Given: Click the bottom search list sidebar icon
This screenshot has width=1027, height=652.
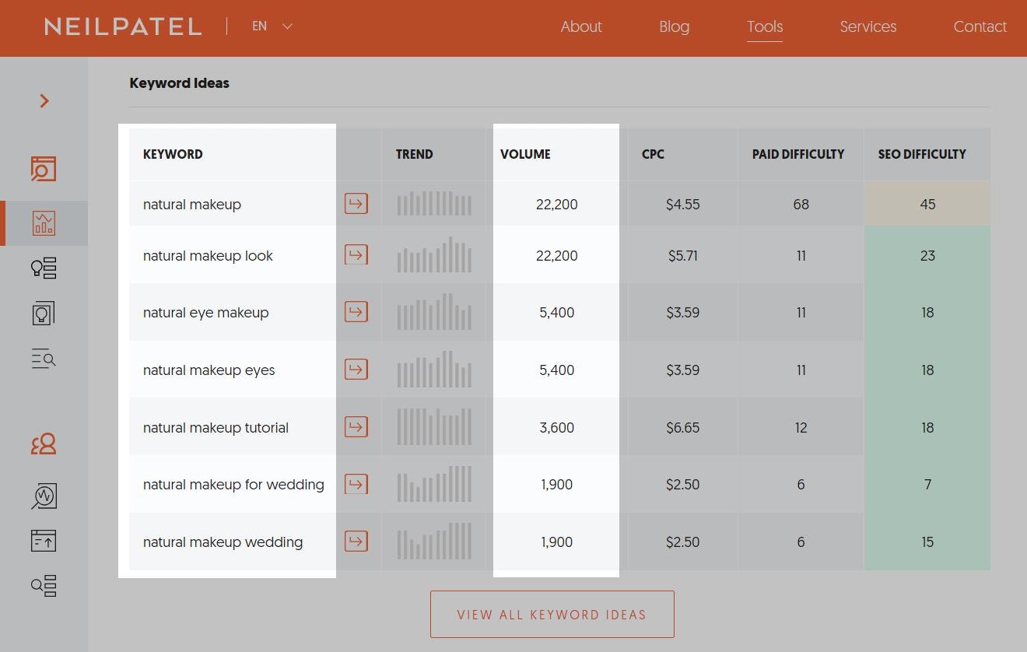Looking at the screenshot, I should [44, 586].
